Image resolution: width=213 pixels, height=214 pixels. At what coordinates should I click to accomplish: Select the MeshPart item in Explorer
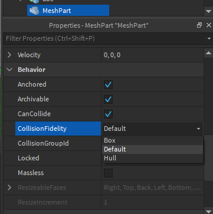pyautogui.click(x=68, y=11)
